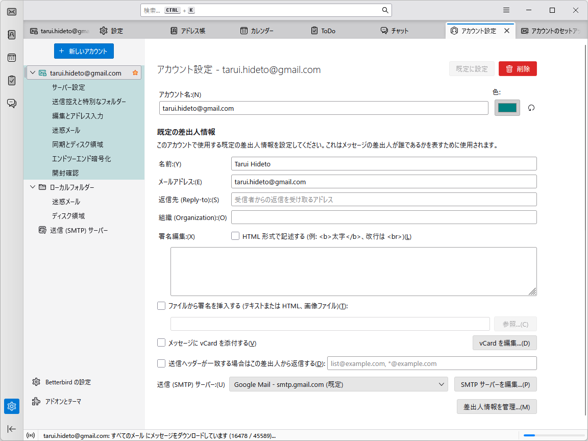Click the メールアドレス input field
Image resolution: width=588 pixels, height=441 pixels.
(x=384, y=182)
